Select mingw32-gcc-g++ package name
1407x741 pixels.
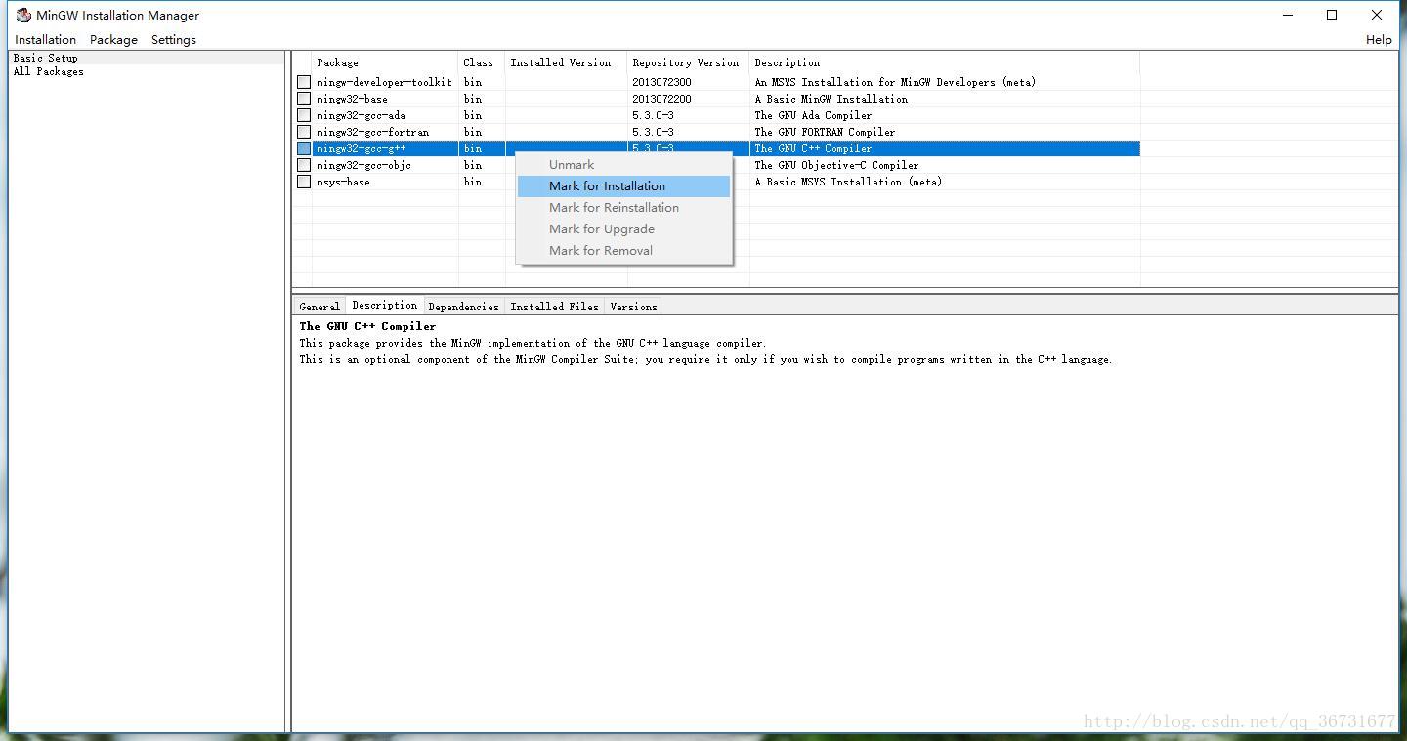point(361,148)
